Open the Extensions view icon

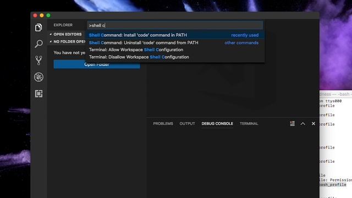[x=38, y=94]
